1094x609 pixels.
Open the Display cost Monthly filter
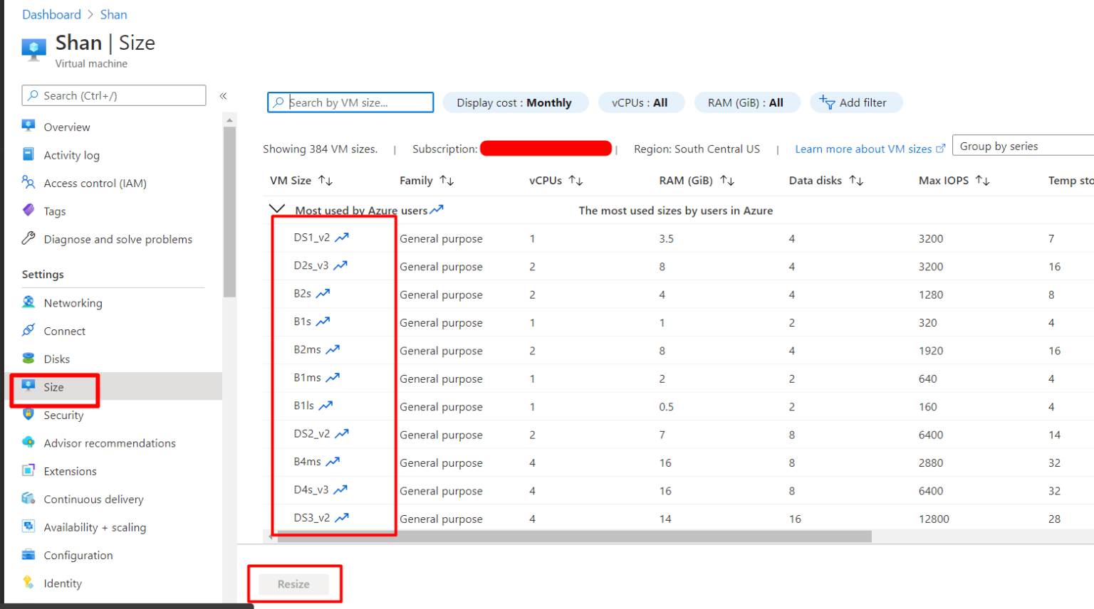516,102
